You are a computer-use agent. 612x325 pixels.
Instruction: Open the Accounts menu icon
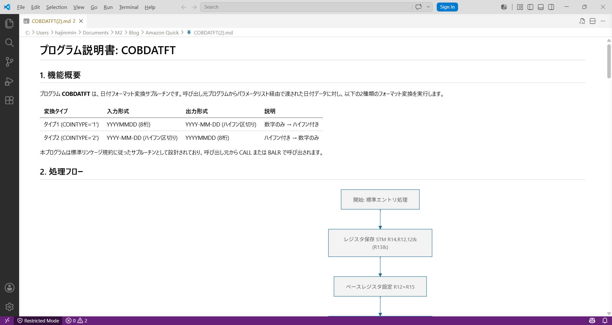pyautogui.click(x=9, y=288)
